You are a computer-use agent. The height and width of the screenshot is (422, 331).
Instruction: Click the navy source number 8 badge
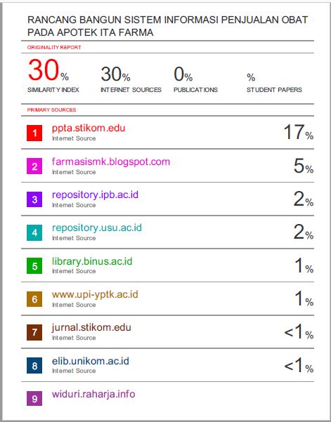coord(34,366)
